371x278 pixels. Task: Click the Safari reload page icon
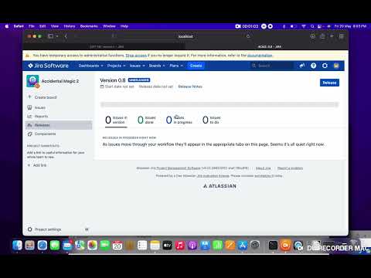(x=248, y=36)
